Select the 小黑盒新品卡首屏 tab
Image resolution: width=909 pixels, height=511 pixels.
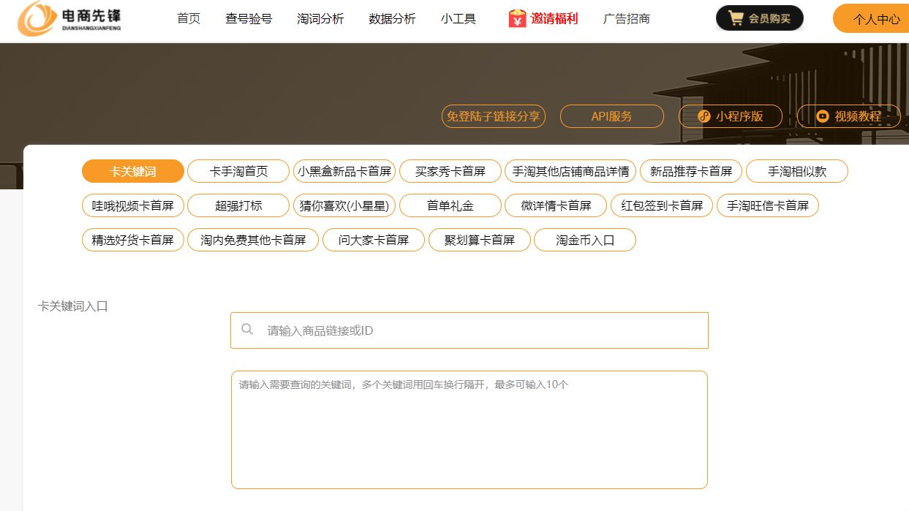point(344,171)
